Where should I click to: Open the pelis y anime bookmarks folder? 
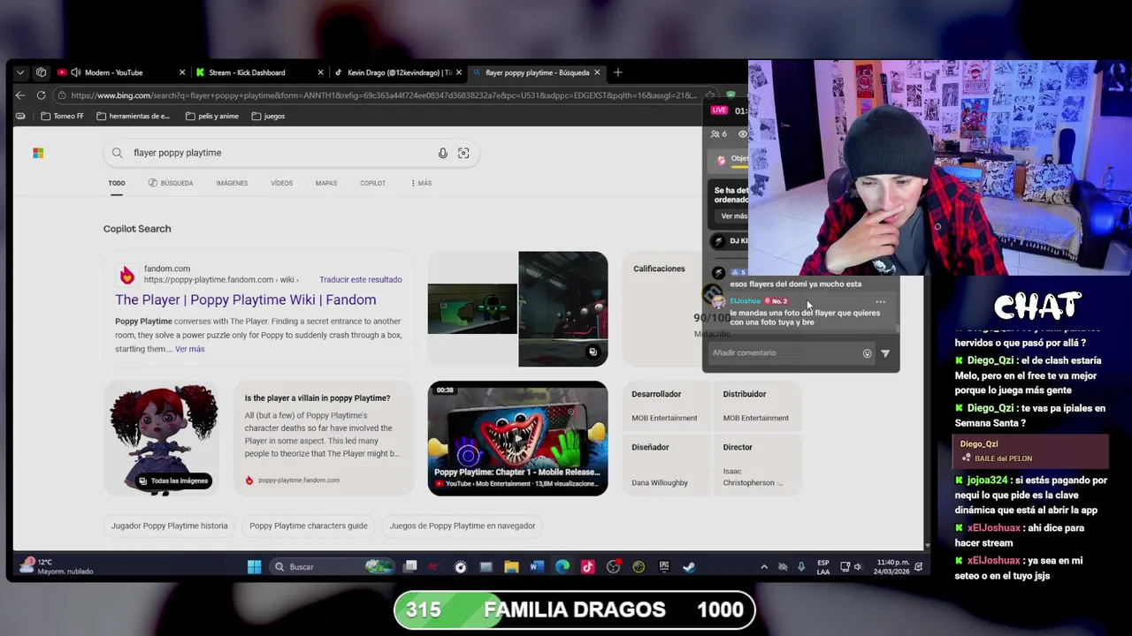212,116
